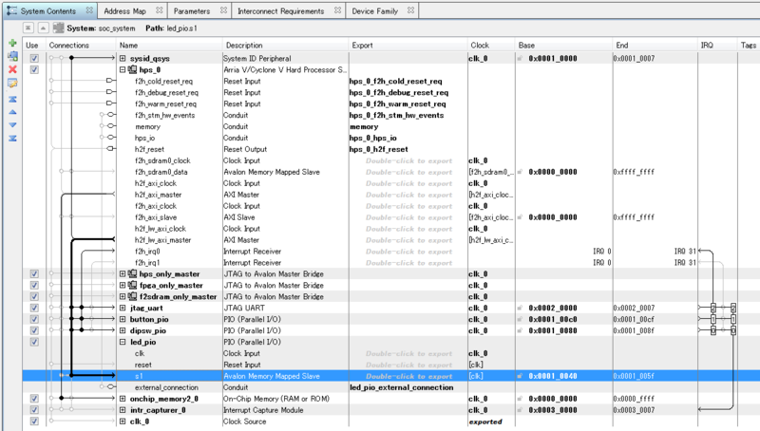Collapse the hps_0 tree node
Screen dimensions: 760x431
[123, 69]
